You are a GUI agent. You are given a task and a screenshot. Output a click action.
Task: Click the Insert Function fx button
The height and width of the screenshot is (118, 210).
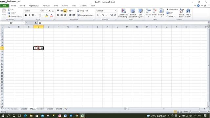pyautogui.click(x=36, y=23)
